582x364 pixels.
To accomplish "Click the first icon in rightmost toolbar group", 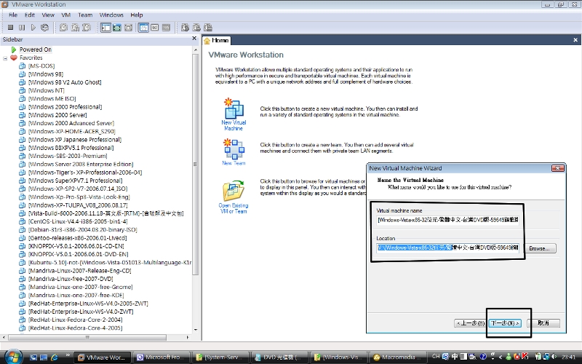I will [x=185, y=28].
